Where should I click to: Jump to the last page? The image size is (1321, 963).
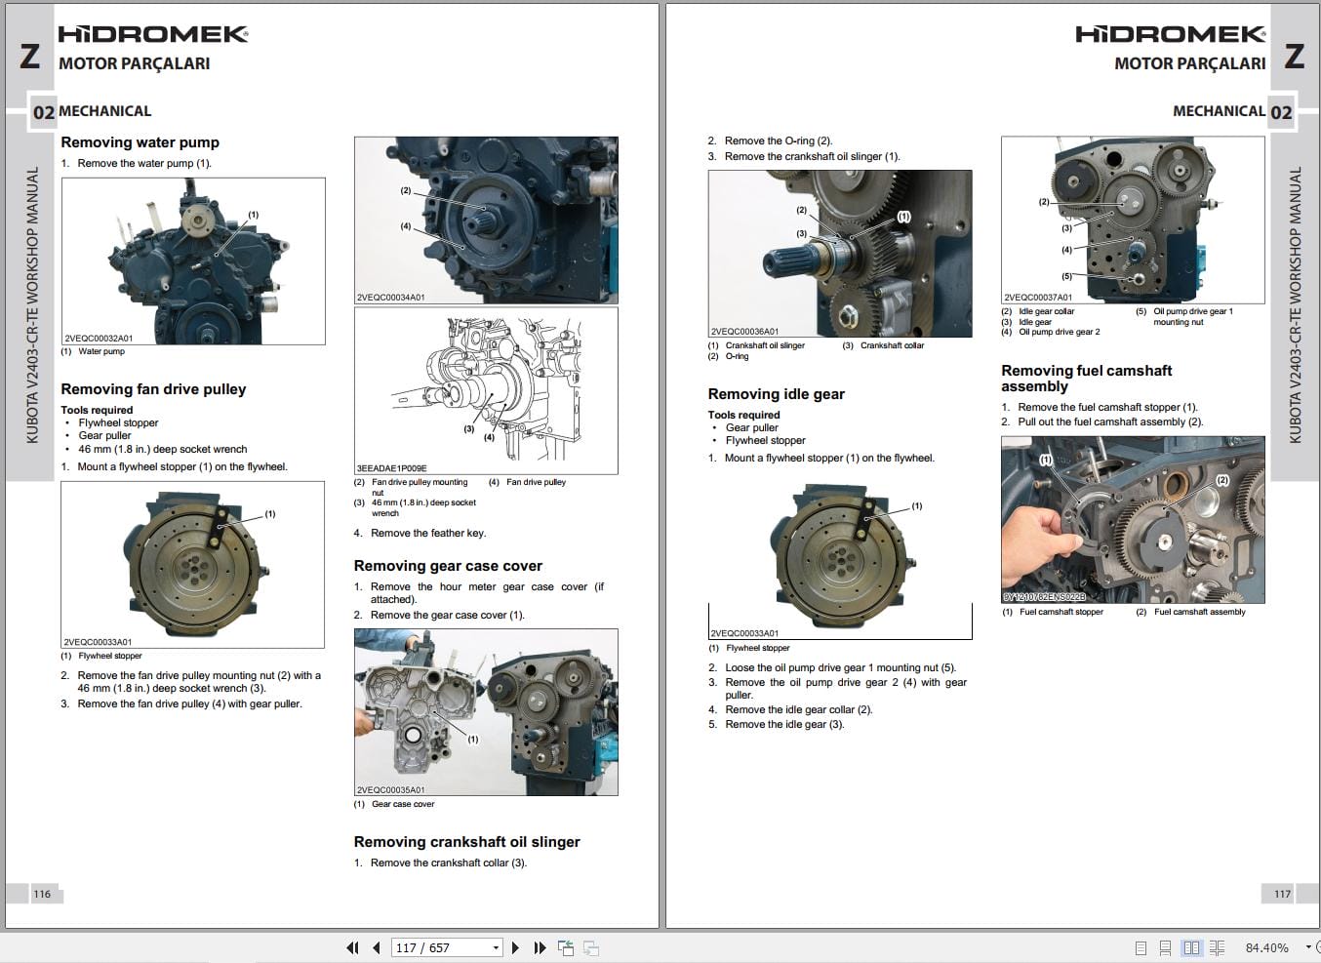pyautogui.click(x=540, y=947)
